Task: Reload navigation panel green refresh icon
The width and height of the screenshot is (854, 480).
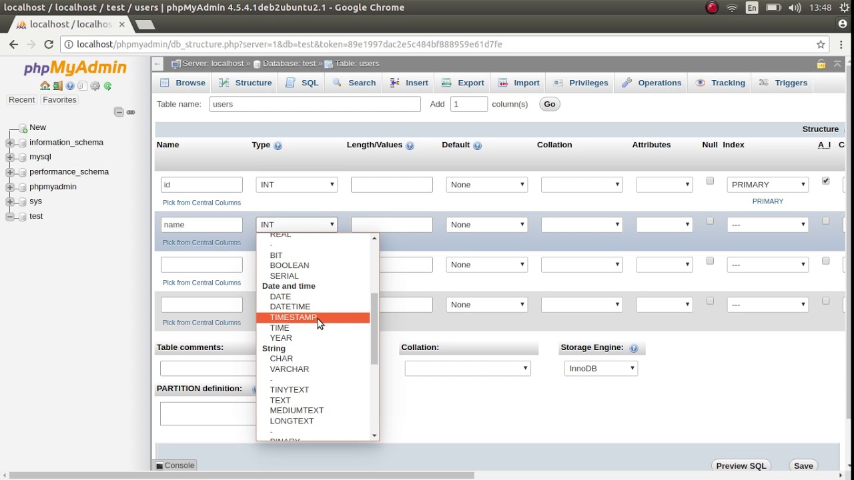Action: coord(107,86)
